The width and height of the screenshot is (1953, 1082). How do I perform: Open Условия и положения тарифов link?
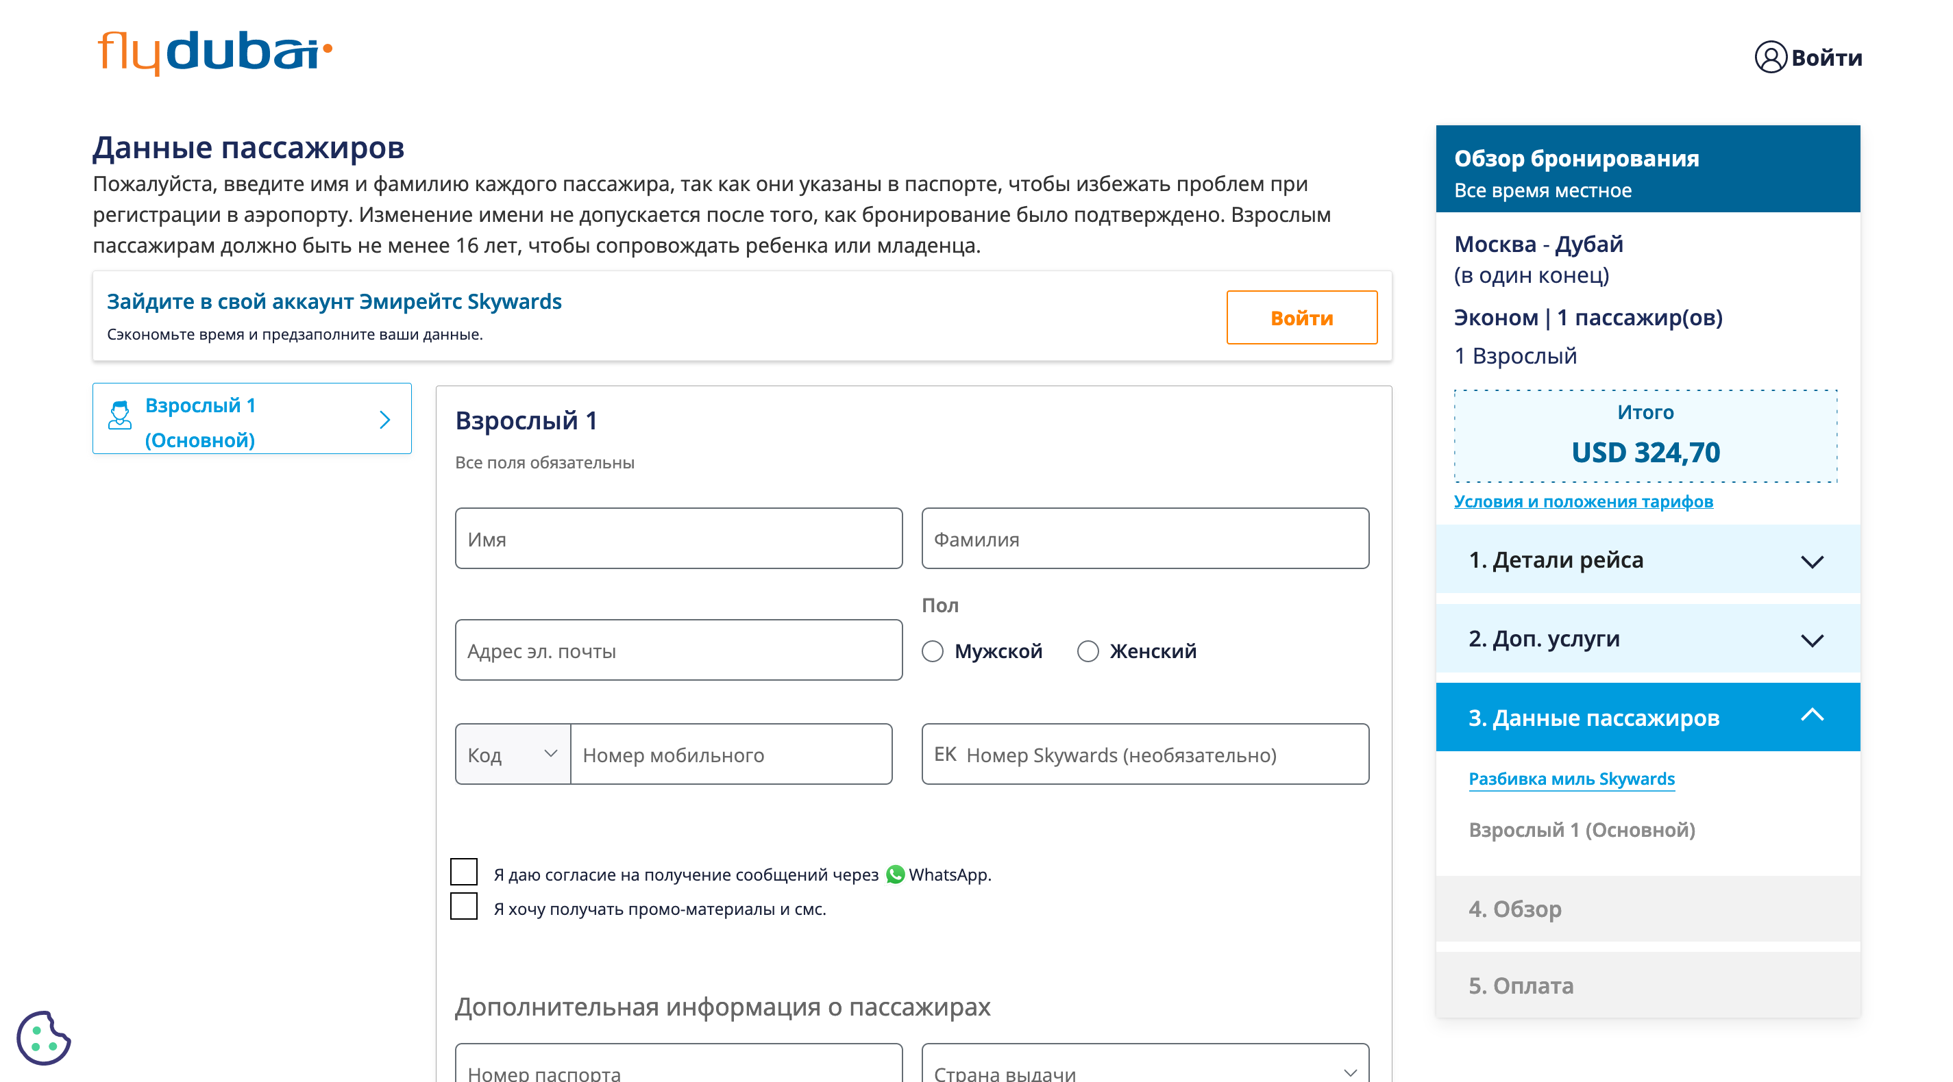pos(1583,501)
